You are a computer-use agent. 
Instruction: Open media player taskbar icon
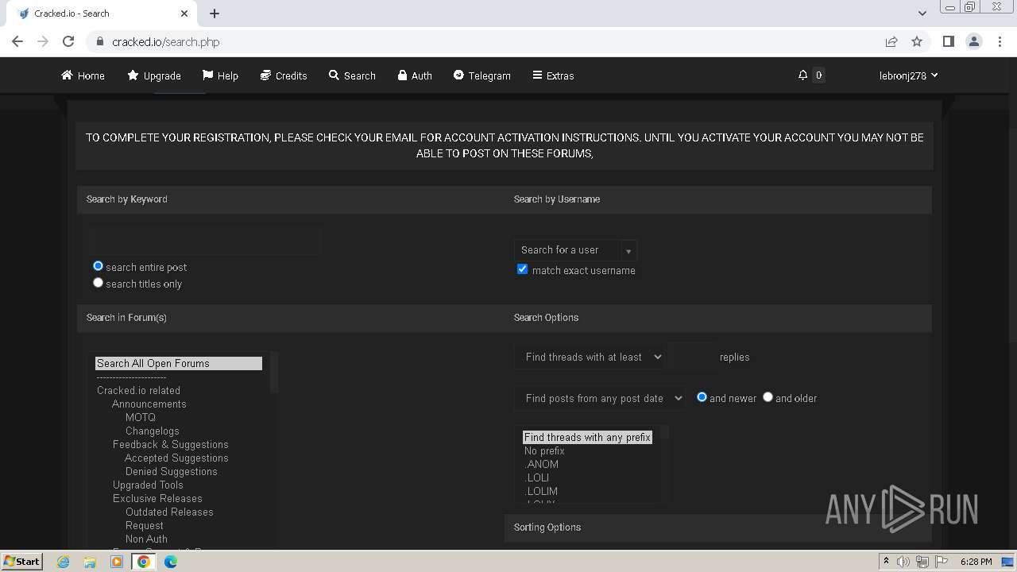click(117, 562)
